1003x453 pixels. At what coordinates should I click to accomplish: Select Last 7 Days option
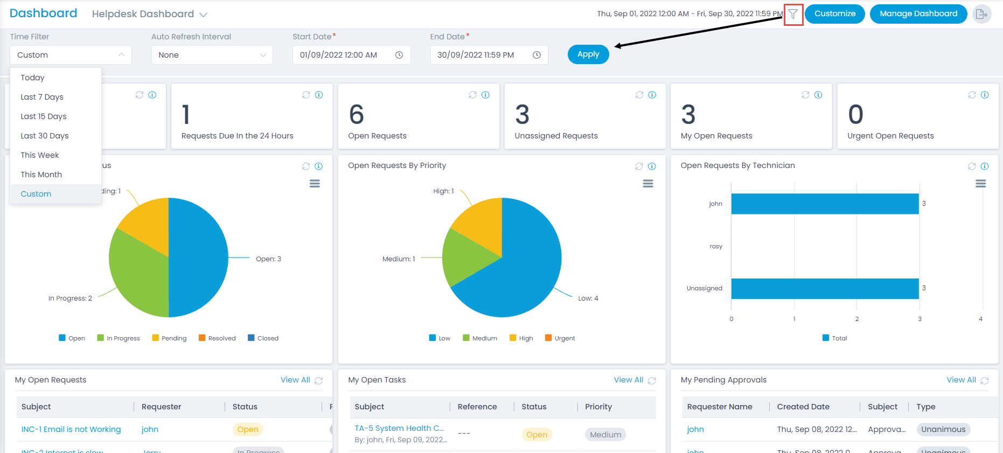coord(56,97)
